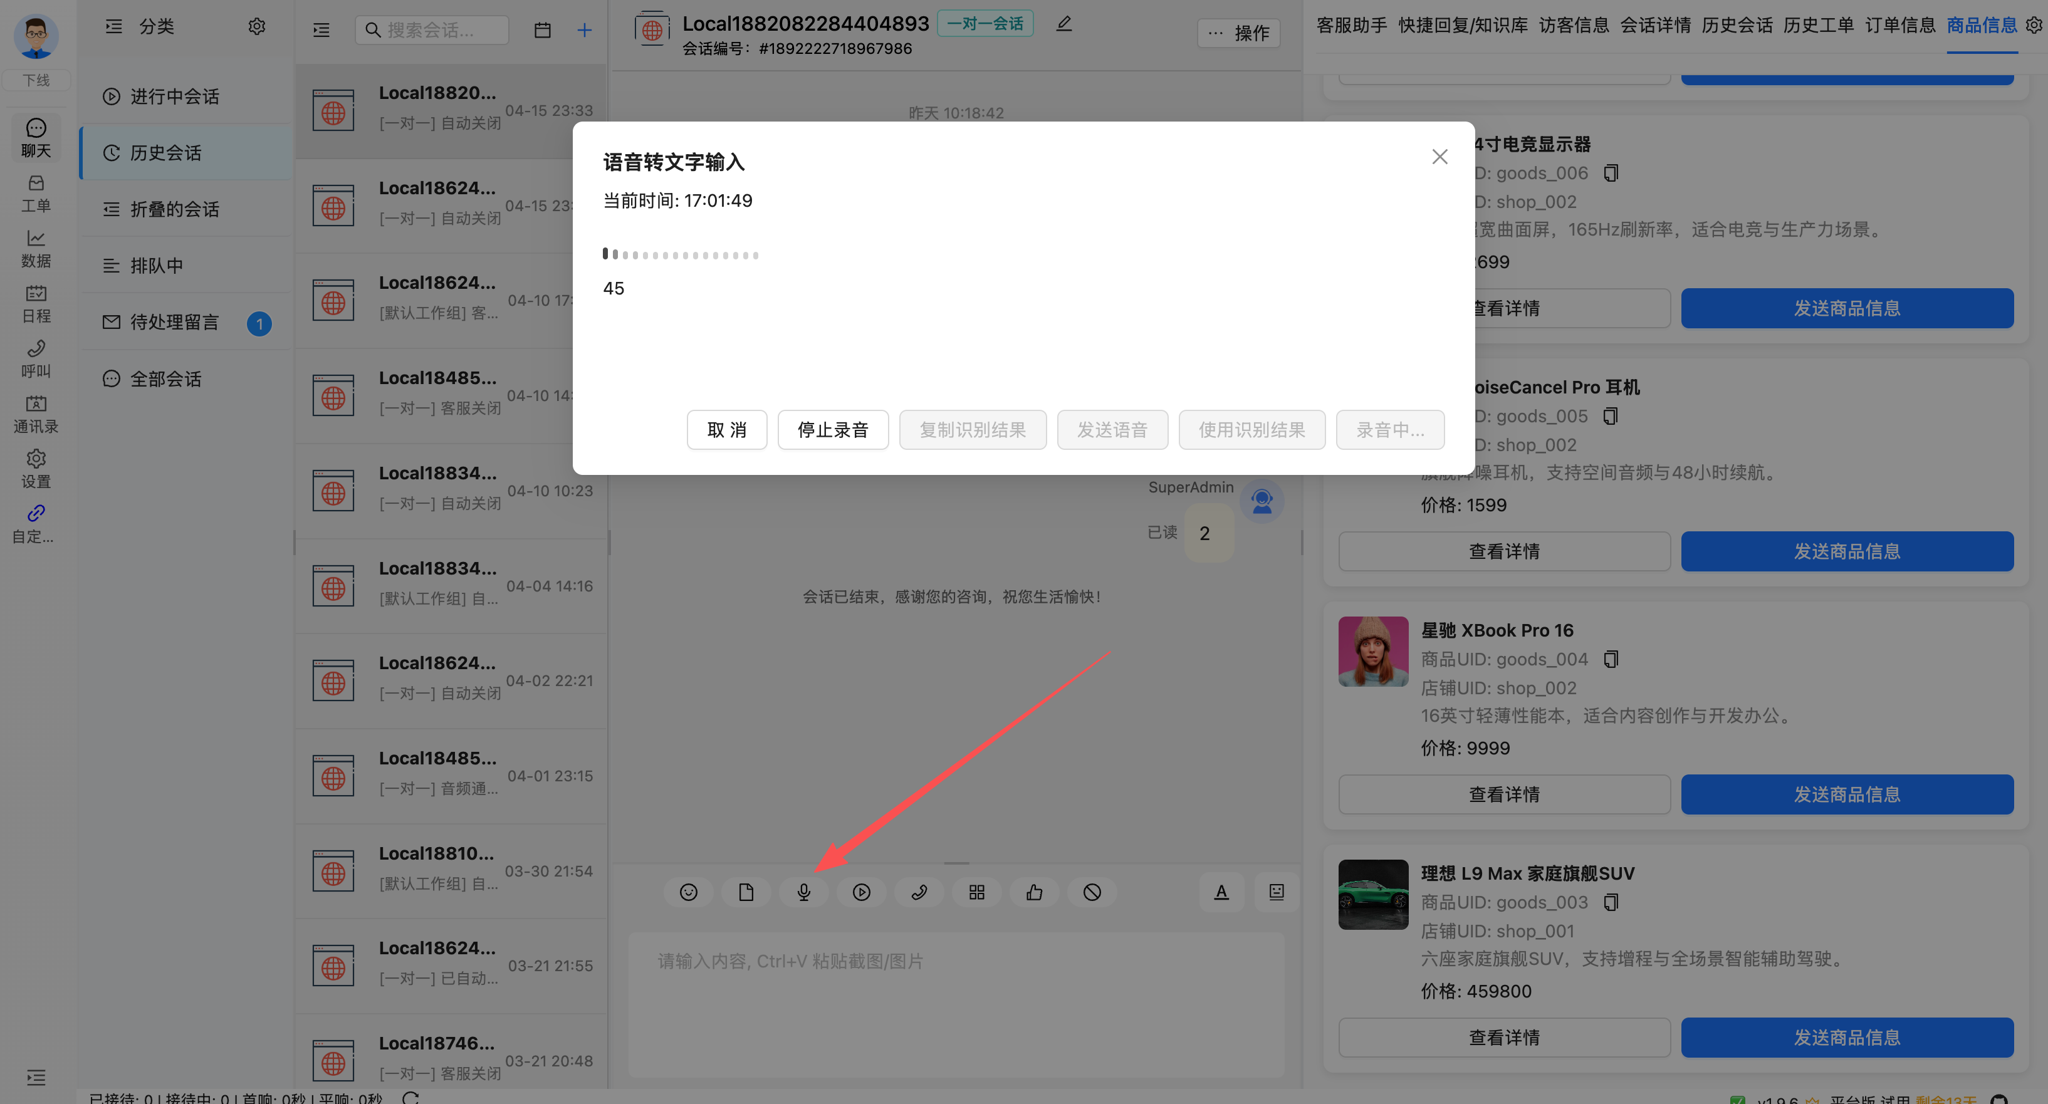This screenshot has height=1104, width=2048.
Task: Collapse the sidebar with the bottom-left menu icon
Action: point(36,1077)
